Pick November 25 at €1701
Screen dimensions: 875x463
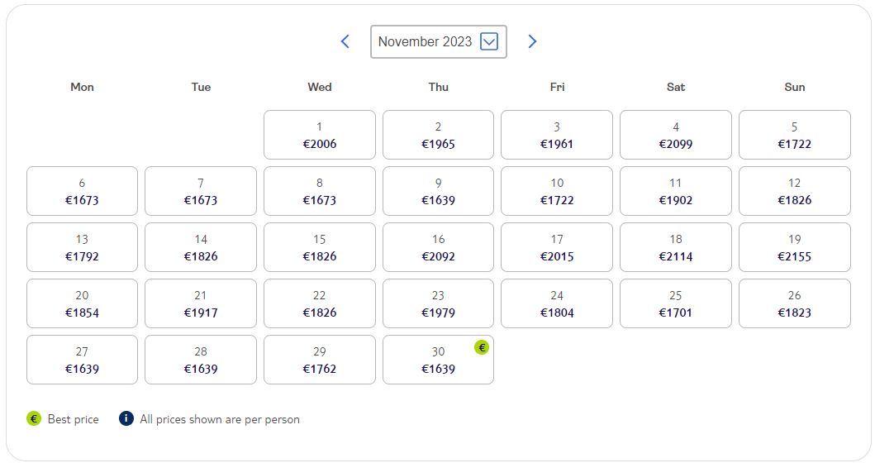676,303
